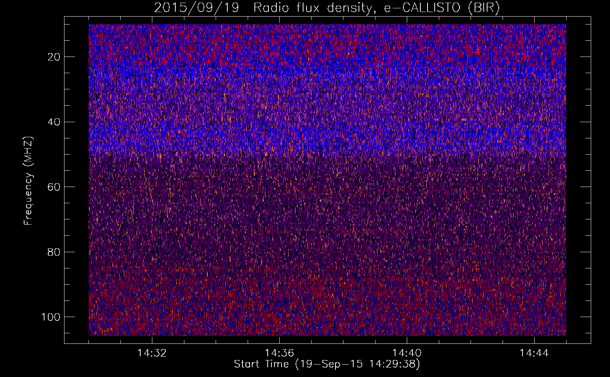Click the '80' frequency tick label
610x377 pixels.
[x=54, y=252]
